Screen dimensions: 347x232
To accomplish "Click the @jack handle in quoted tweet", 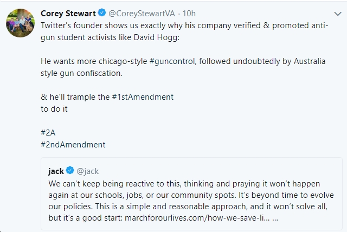I will point(88,171).
